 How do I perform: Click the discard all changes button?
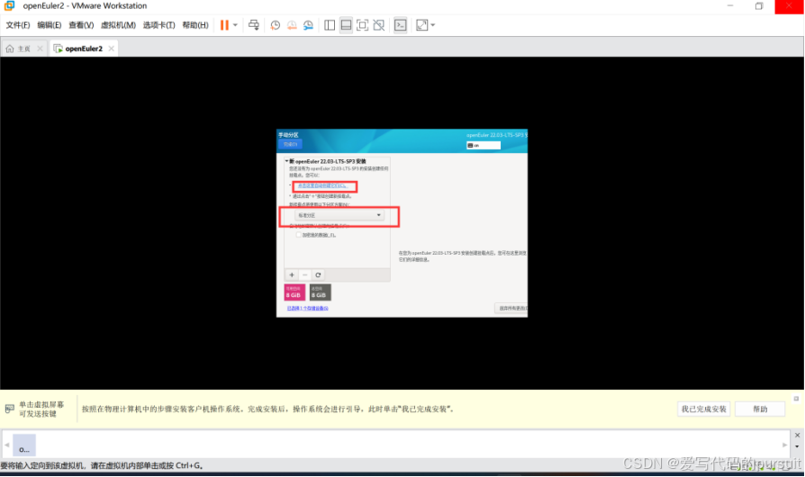(x=511, y=309)
